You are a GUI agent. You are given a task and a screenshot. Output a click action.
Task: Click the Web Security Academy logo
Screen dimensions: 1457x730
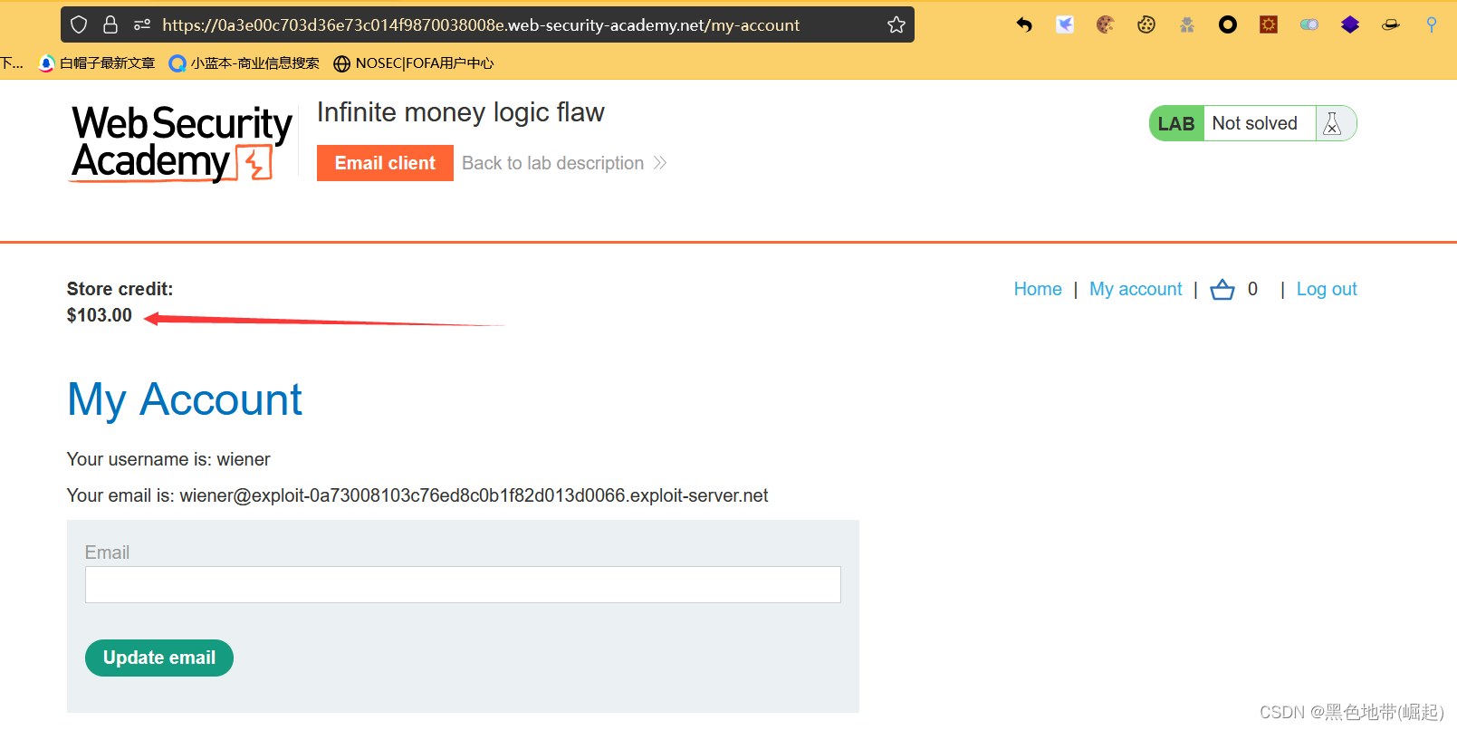(x=181, y=143)
